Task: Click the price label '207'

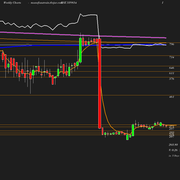Action: click(172, 136)
